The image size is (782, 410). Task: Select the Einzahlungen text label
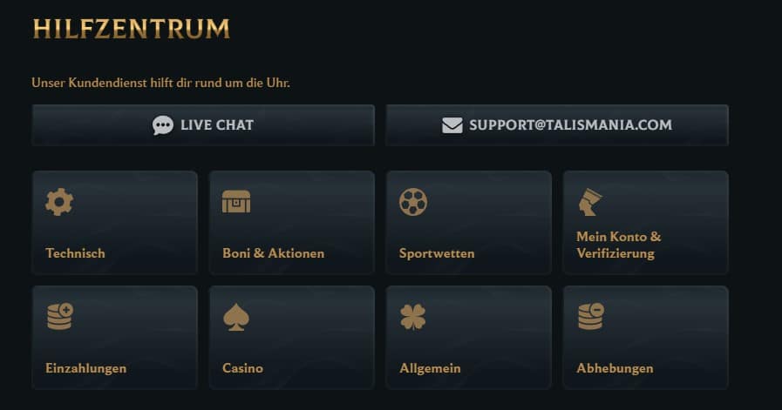click(x=85, y=368)
